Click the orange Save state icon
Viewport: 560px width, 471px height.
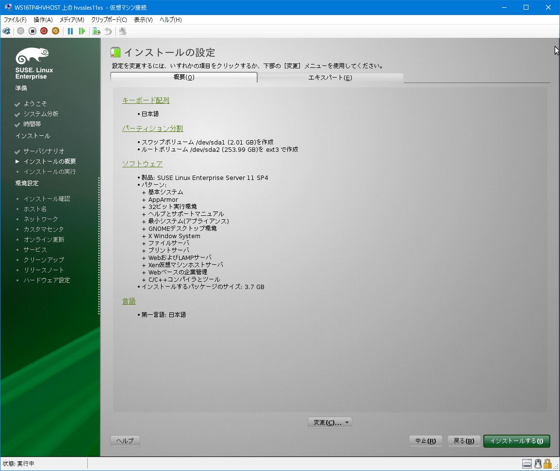click(55, 31)
